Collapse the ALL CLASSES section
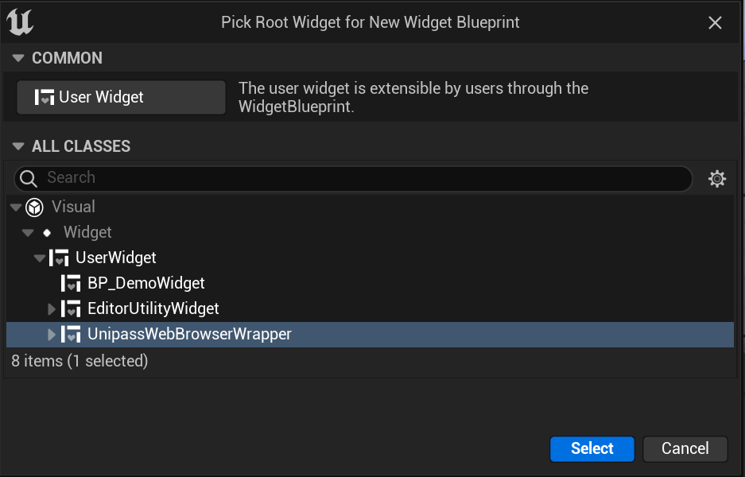745x477 pixels. (17, 146)
